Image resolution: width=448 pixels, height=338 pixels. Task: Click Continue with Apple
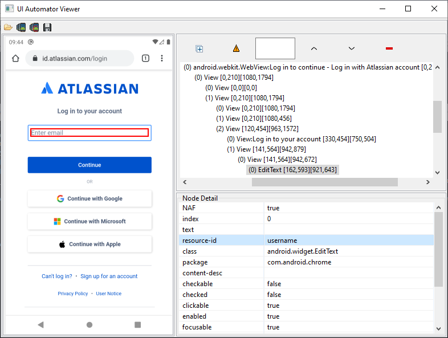coord(89,245)
